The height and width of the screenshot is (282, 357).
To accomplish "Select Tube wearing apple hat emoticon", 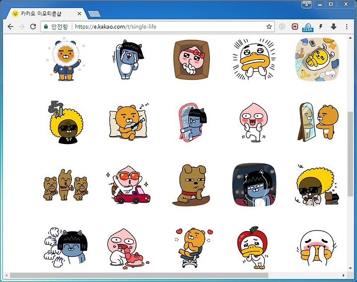I will (253, 248).
